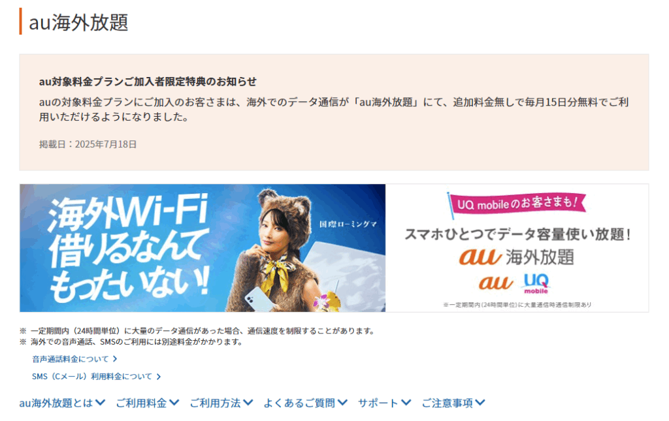Jump to the au海外放題とは section
The width and height of the screenshot is (669, 421).
[56, 403]
